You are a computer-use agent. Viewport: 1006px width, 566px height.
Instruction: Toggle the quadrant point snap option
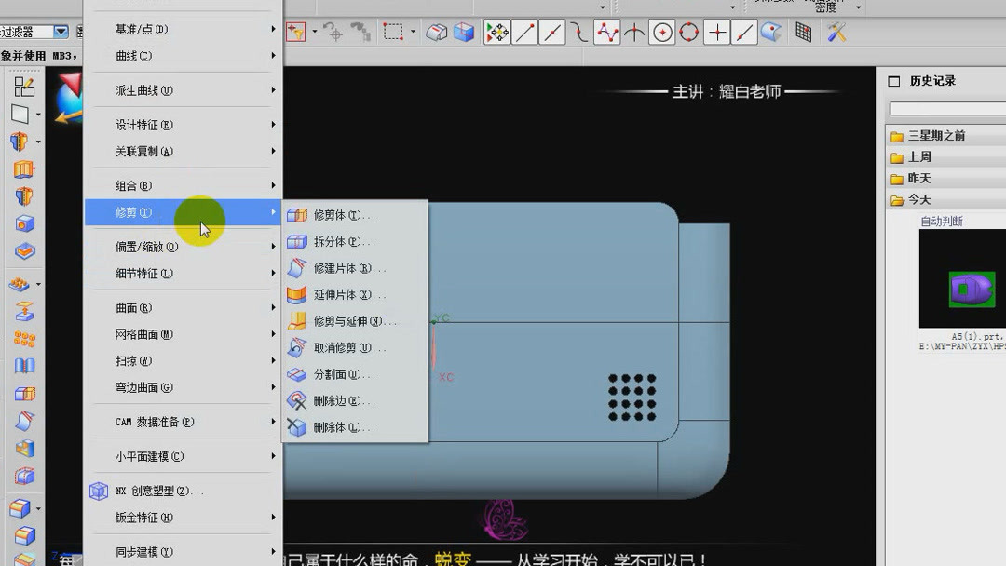[690, 32]
